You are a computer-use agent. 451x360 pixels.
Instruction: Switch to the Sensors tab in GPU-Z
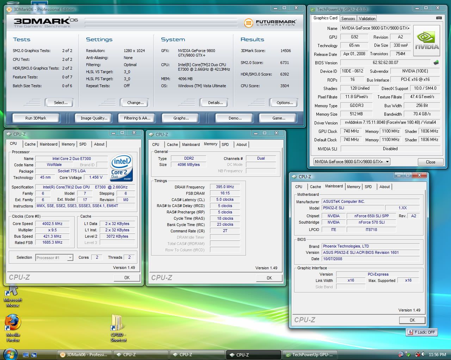point(348,19)
